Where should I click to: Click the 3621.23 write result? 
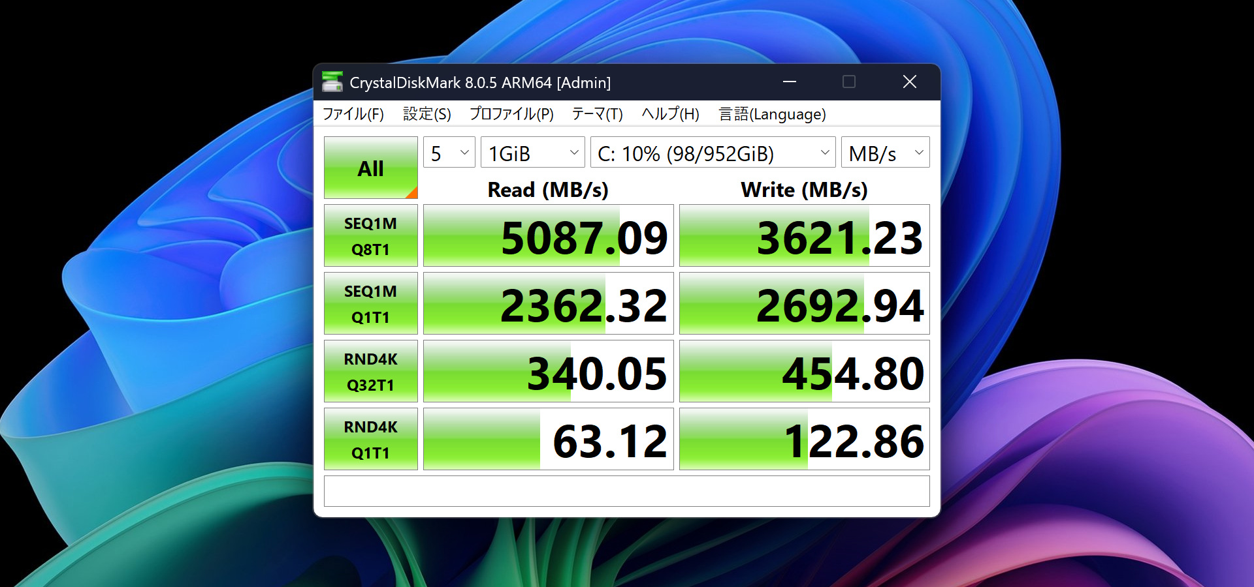click(x=805, y=235)
